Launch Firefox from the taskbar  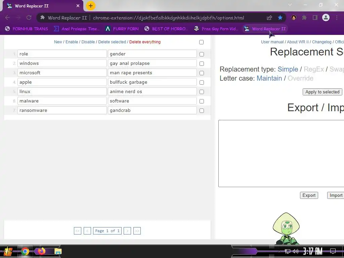point(41,251)
